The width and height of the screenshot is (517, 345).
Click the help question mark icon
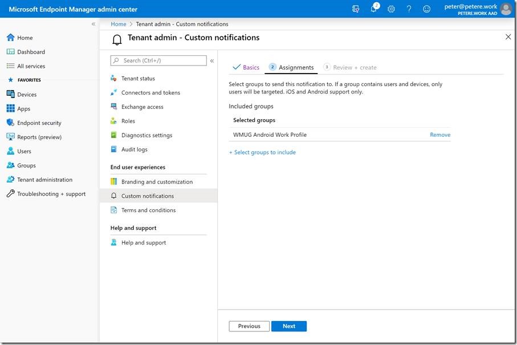409,9
